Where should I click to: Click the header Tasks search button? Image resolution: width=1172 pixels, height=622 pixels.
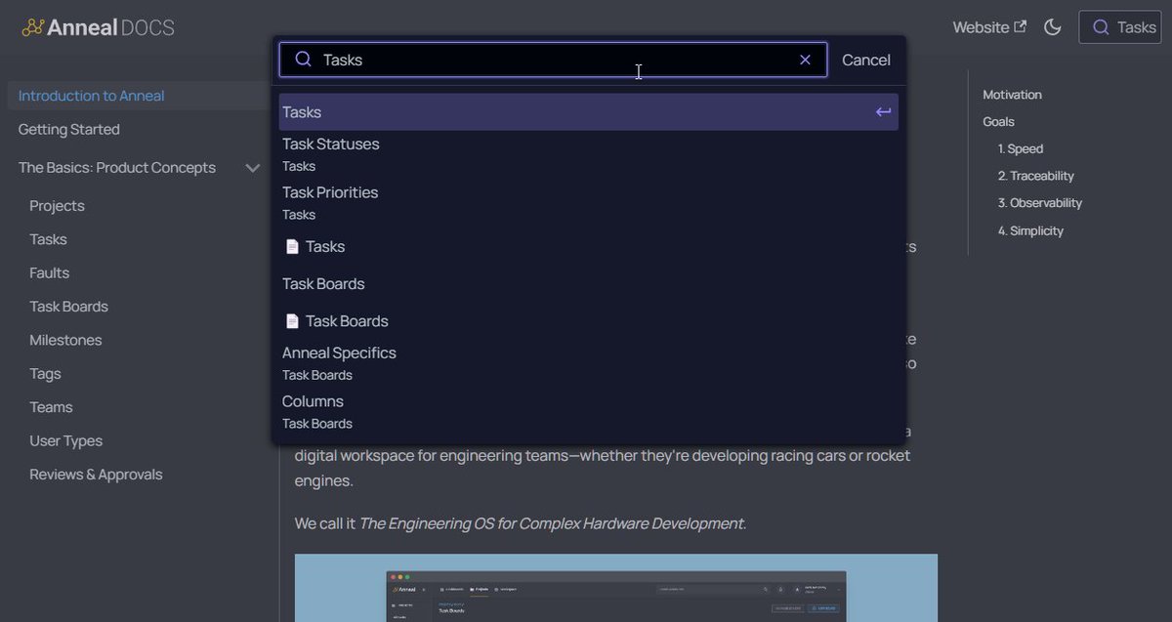[x=1119, y=27]
